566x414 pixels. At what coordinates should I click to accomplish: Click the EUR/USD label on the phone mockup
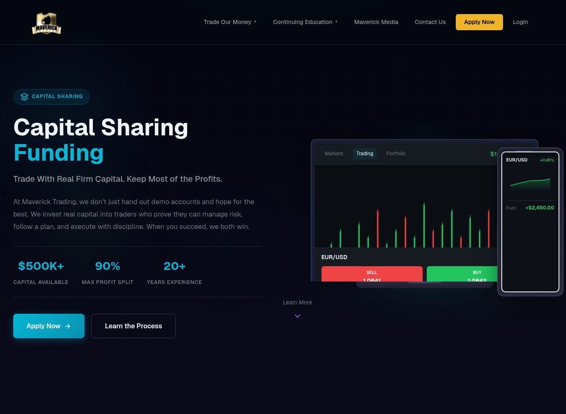(x=517, y=160)
